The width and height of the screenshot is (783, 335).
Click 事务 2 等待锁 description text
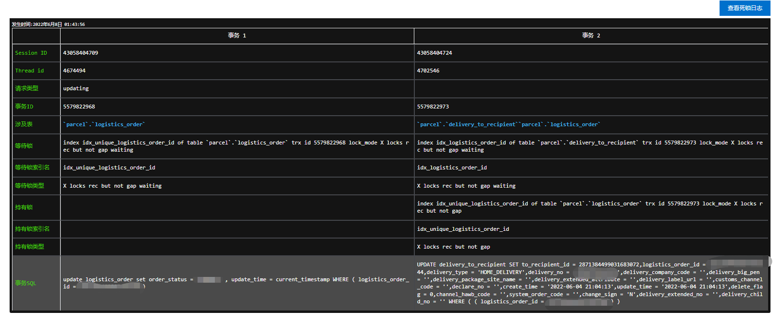click(590, 146)
